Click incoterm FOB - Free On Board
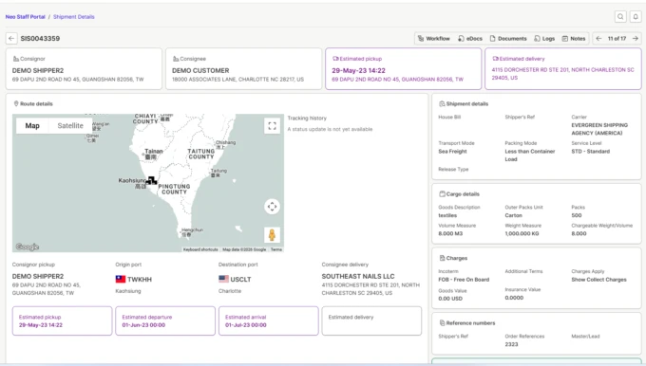The height and width of the screenshot is (366, 646). 464,280
